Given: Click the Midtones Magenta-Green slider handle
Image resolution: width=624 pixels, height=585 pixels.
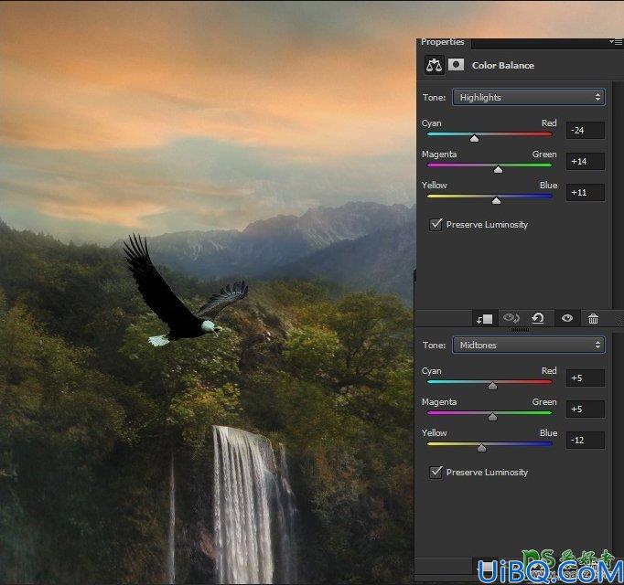Looking at the screenshot, I should [x=492, y=417].
